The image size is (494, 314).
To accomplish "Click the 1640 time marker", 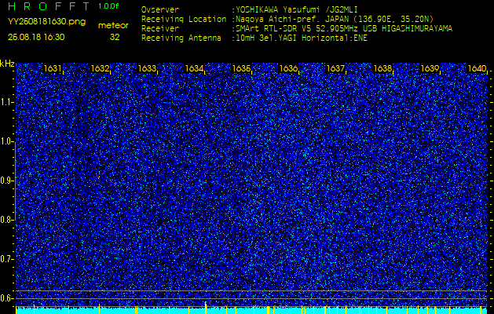I will coord(477,68).
